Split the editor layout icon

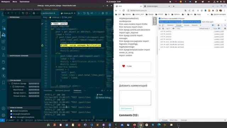coord(107,13)
